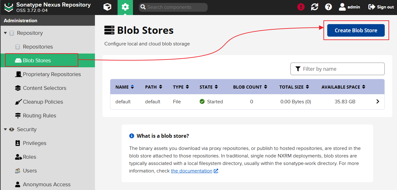This screenshot has height=190, width=397.
Task: Open Anonymous Access settings
Action: coord(47,184)
